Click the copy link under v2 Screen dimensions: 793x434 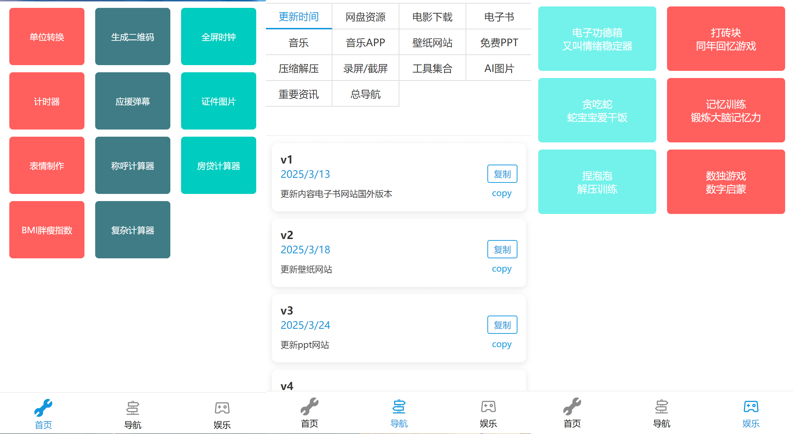(x=502, y=269)
